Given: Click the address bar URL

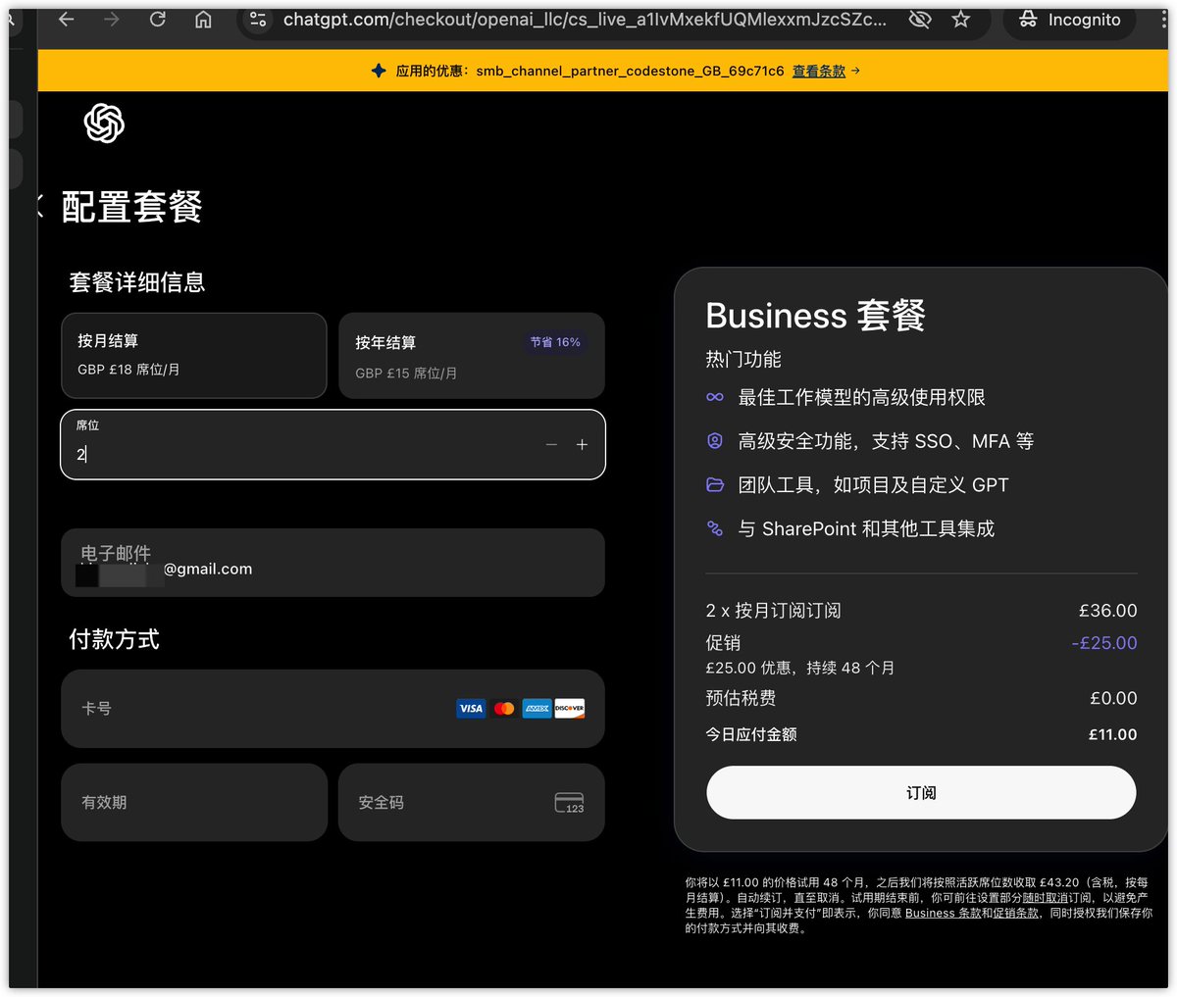Looking at the screenshot, I should pos(585,20).
